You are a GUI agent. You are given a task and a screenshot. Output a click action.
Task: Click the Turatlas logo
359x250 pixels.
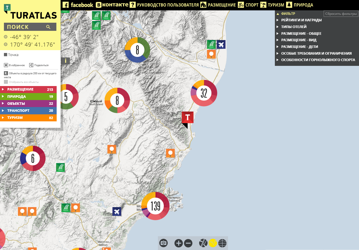click(x=30, y=12)
